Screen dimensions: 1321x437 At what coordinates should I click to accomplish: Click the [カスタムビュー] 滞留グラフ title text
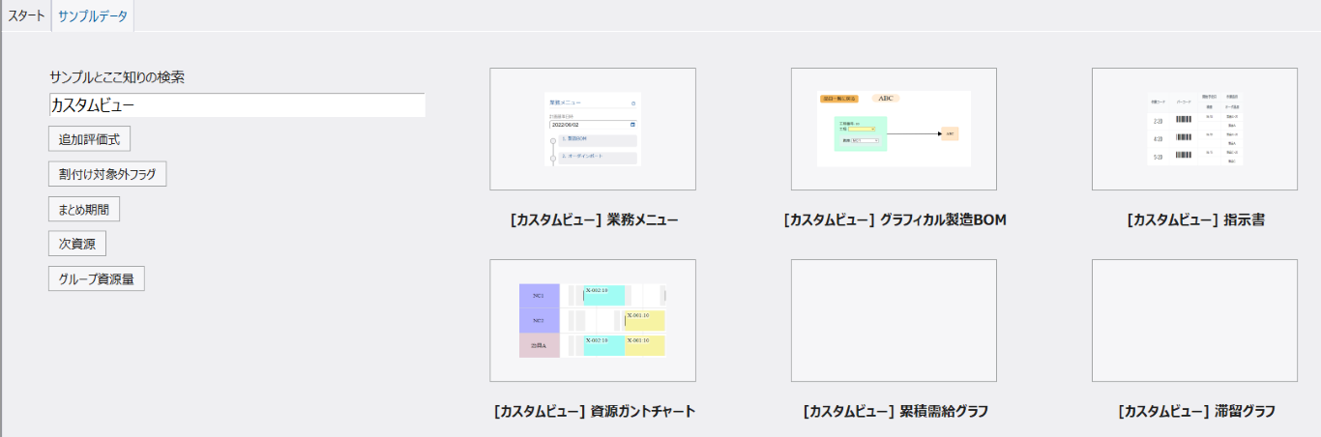tap(1196, 411)
